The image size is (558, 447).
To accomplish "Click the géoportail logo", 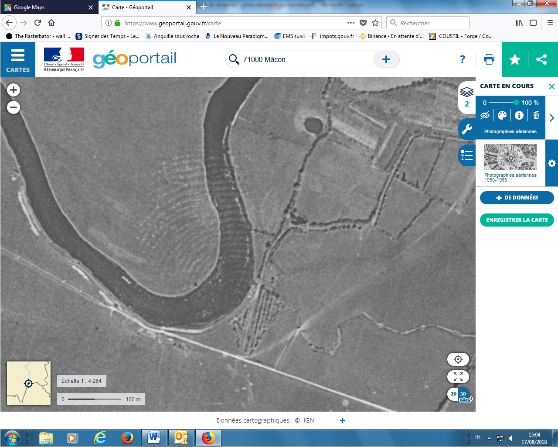I will click(134, 59).
